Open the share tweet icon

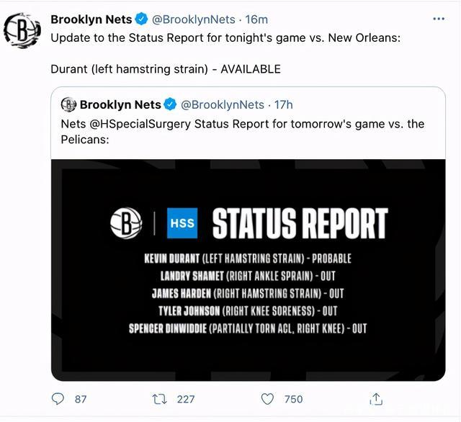[x=376, y=398]
